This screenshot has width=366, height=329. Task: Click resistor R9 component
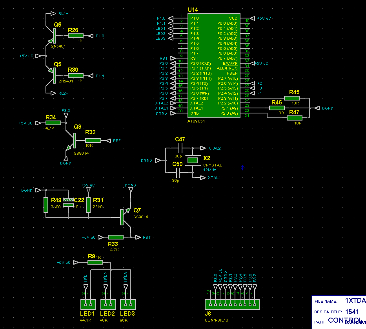tap(95, 262)
